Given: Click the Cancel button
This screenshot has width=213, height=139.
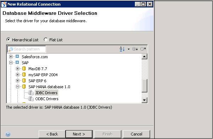Looking at the screenshot, I should click(x=137, y=134).
